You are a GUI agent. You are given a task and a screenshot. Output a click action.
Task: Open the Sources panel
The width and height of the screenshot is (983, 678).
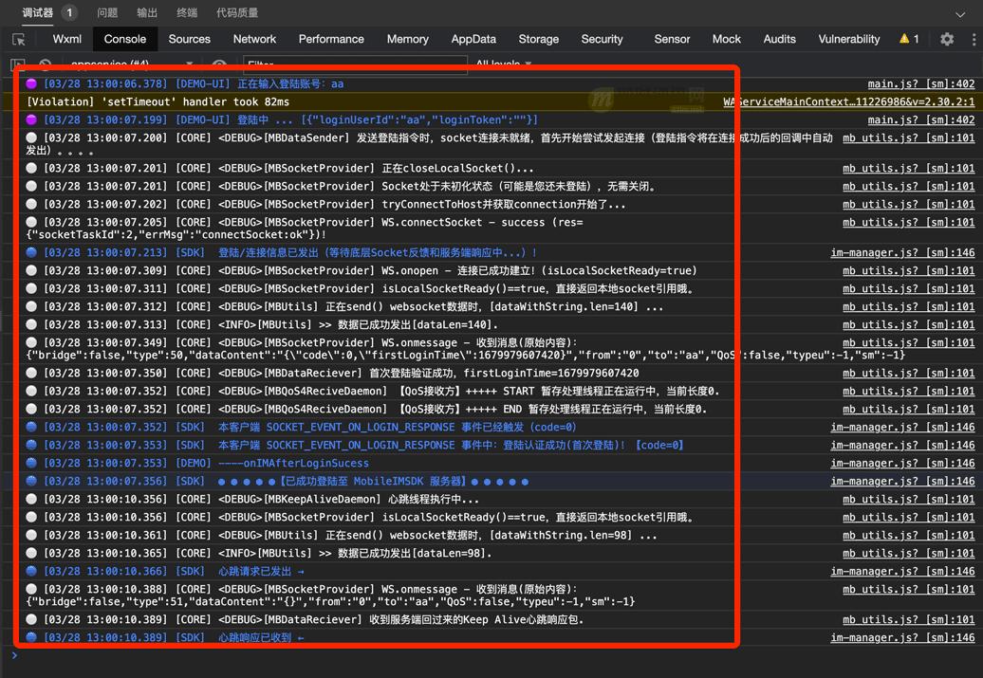(x=189, y=39)
